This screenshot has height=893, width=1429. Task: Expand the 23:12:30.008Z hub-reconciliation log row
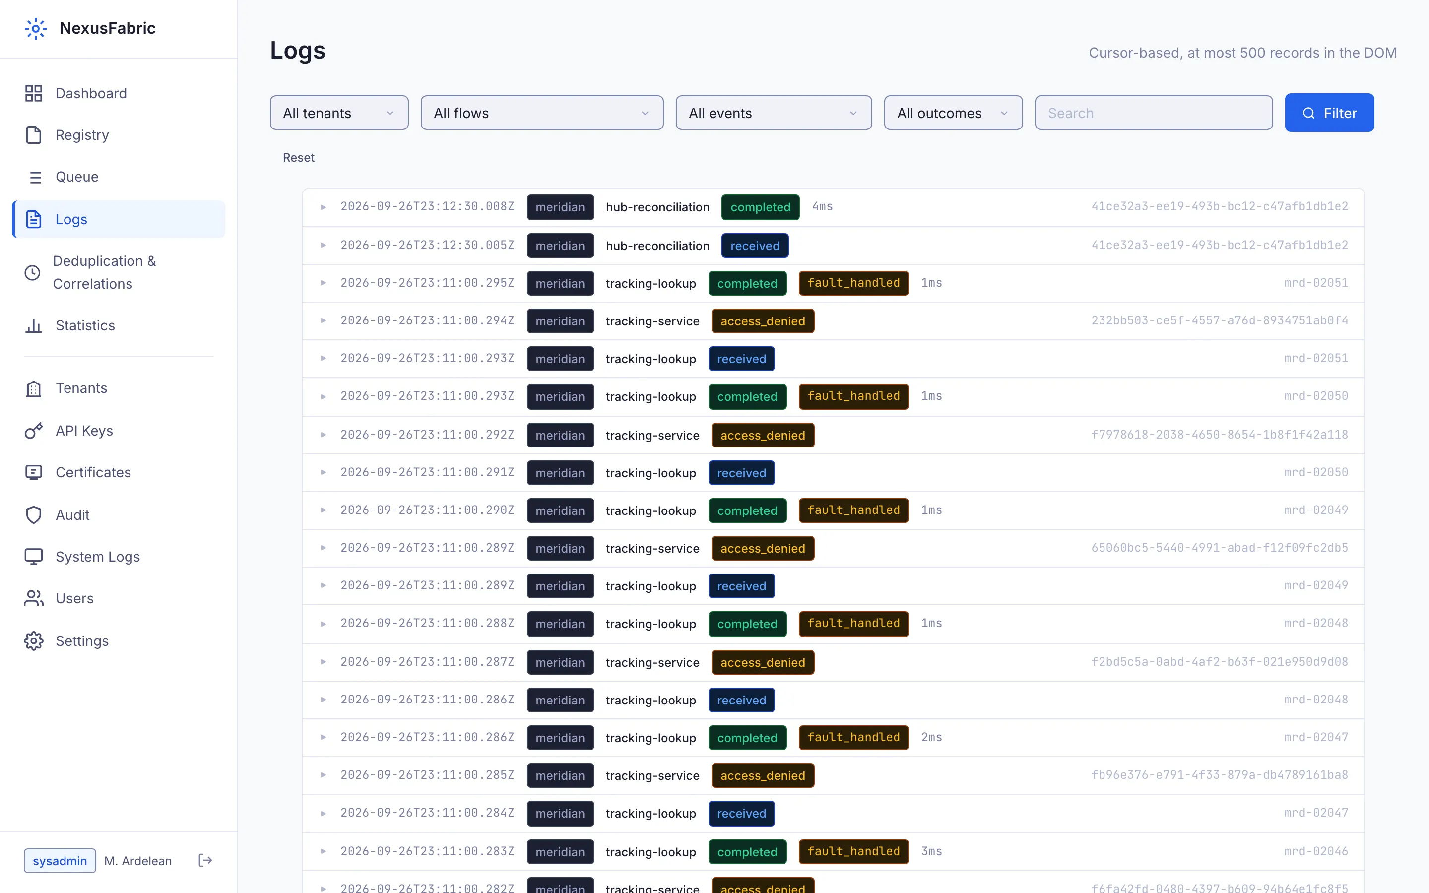pyautogui.click(x=323, y=207)
